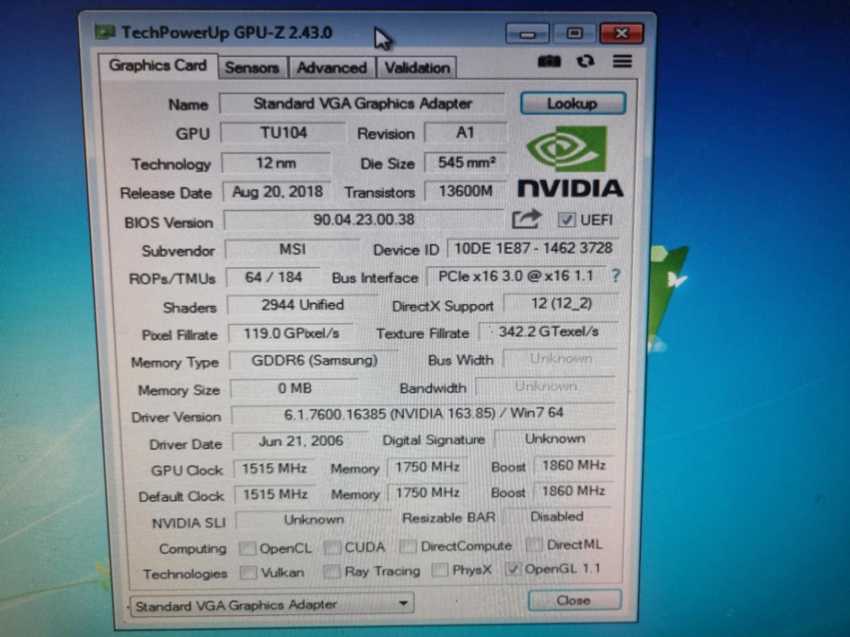850x637 pixels.
Task: Click the Subvendor value MSI
Action: point(292,249)
